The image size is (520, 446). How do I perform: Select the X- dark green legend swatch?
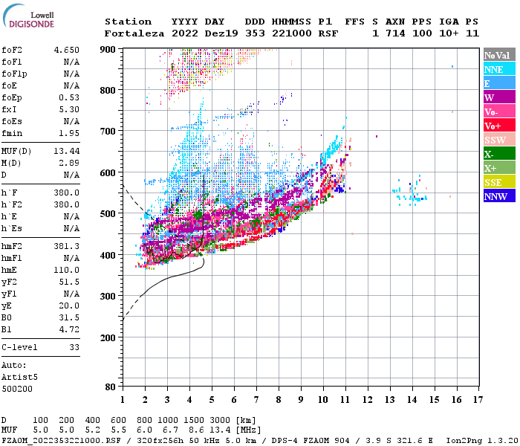(499, 154)
